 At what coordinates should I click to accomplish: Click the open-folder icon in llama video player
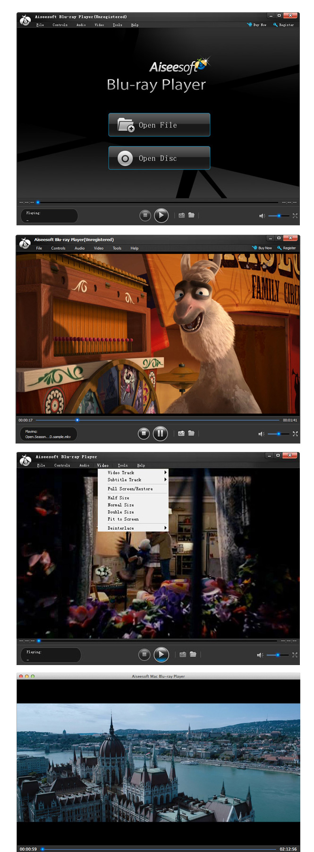click(191, 433)
